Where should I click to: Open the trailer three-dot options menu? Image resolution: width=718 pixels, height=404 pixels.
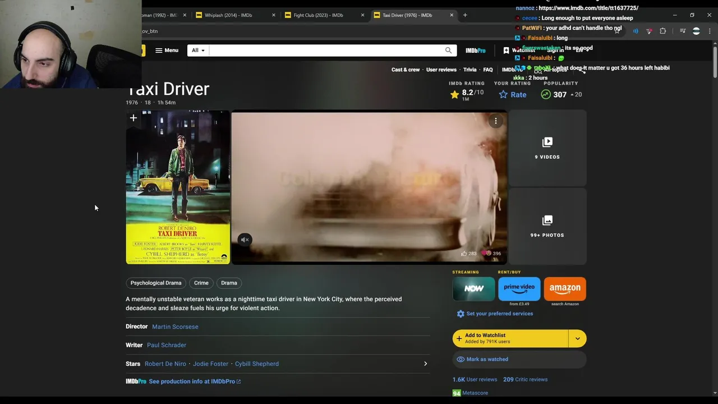(x=496, y=121)
